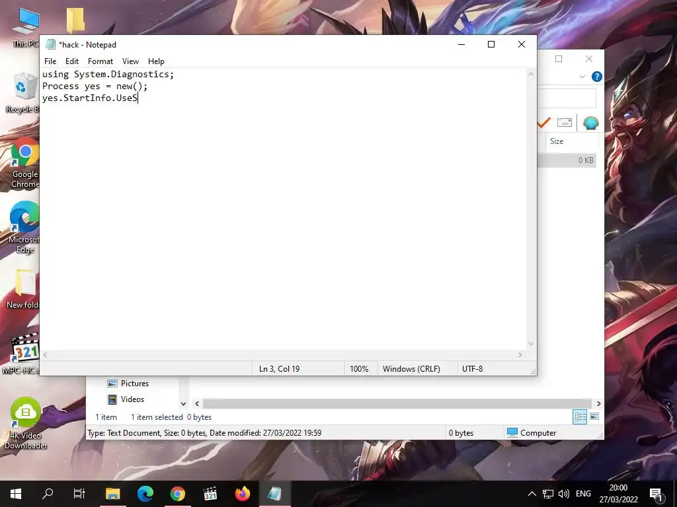Screen dimensions: 677x507
Task: Click the Explorer horizontal scrollbar track
Action: 397,404
